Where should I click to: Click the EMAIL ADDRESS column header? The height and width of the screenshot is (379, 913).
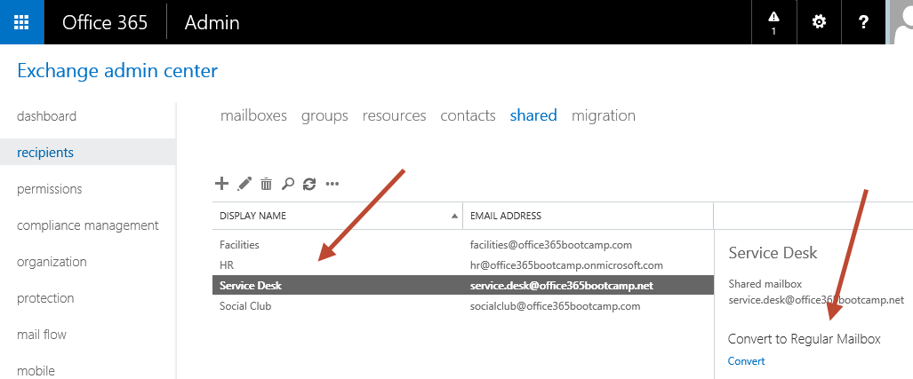pos(589,216)
